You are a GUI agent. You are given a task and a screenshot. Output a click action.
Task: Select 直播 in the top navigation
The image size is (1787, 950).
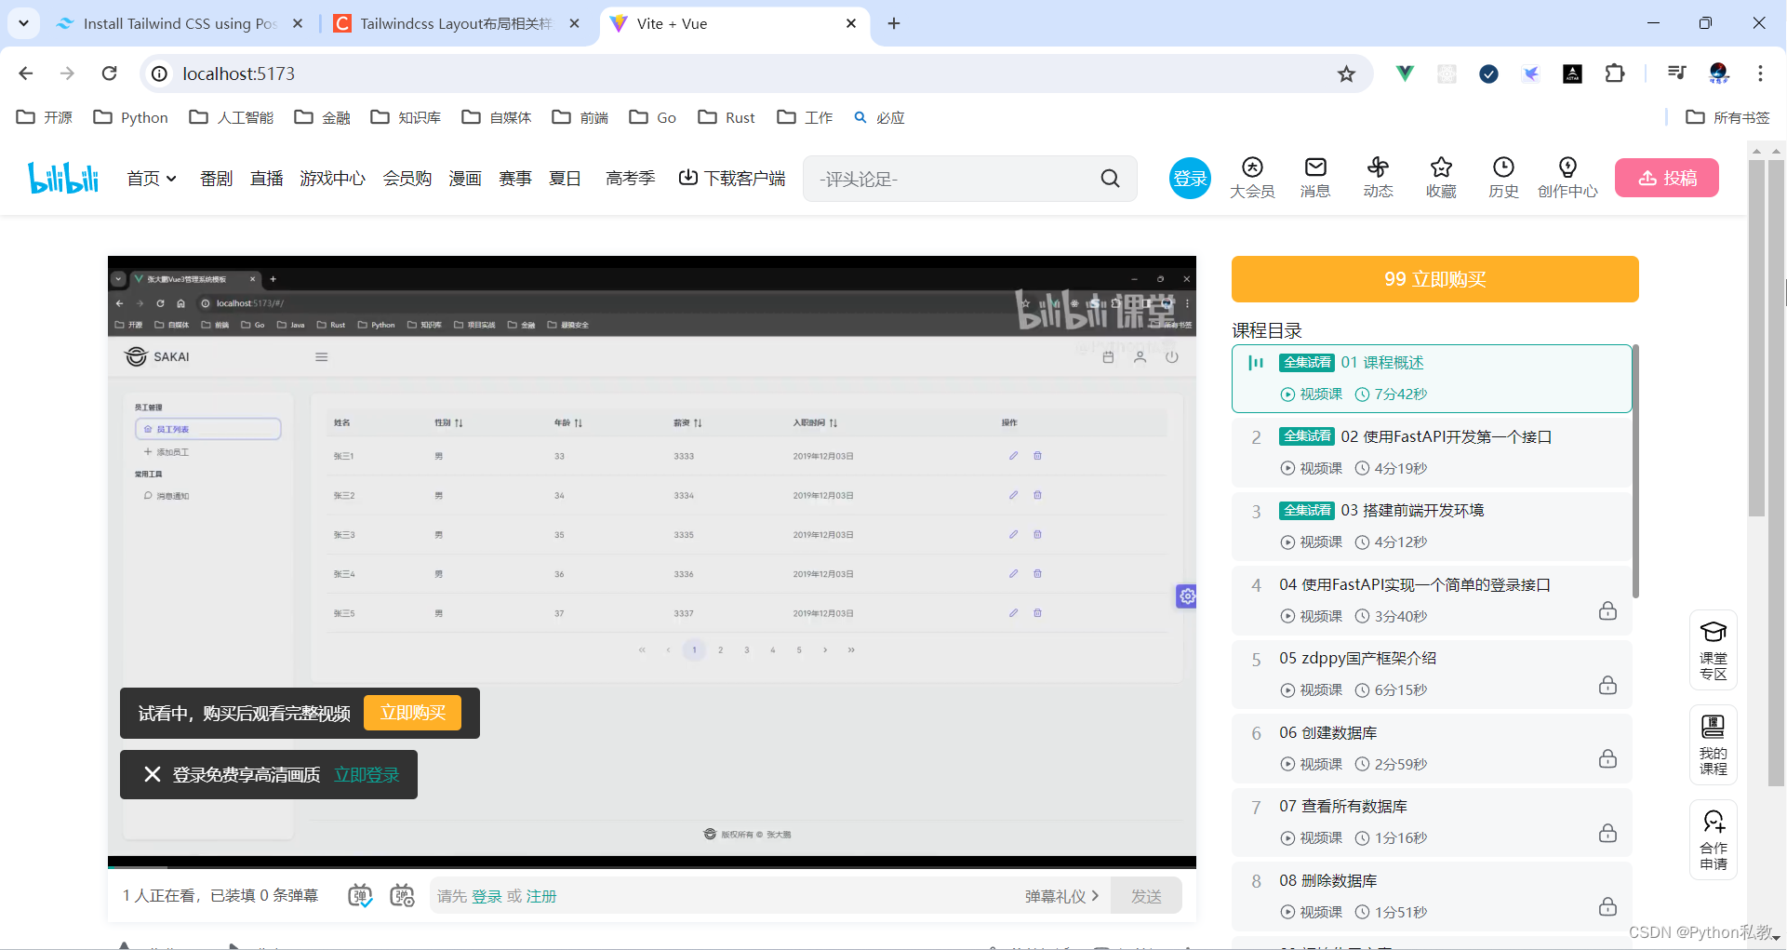tap(266, 178)
